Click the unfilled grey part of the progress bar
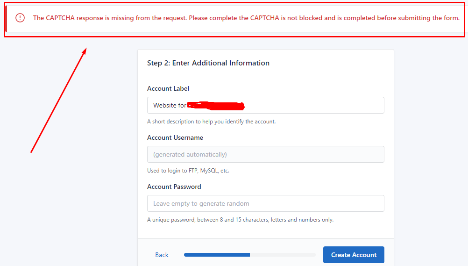The image size is (468, 266). tap(283, 255)
